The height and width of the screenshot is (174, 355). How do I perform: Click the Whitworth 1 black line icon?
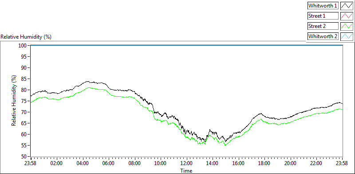coord(347,6)
